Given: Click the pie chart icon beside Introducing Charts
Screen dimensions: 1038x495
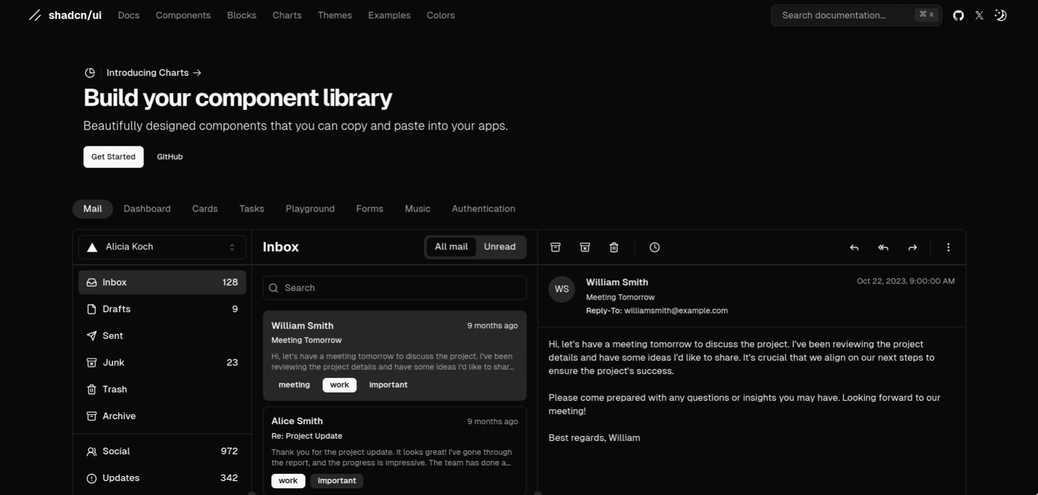Looking at the screenshot, I should pyautogui.click(x=90, y=73).
